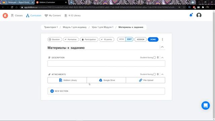
Task: Delete the Description section trash icon
Action: click(x=158, y=57)
